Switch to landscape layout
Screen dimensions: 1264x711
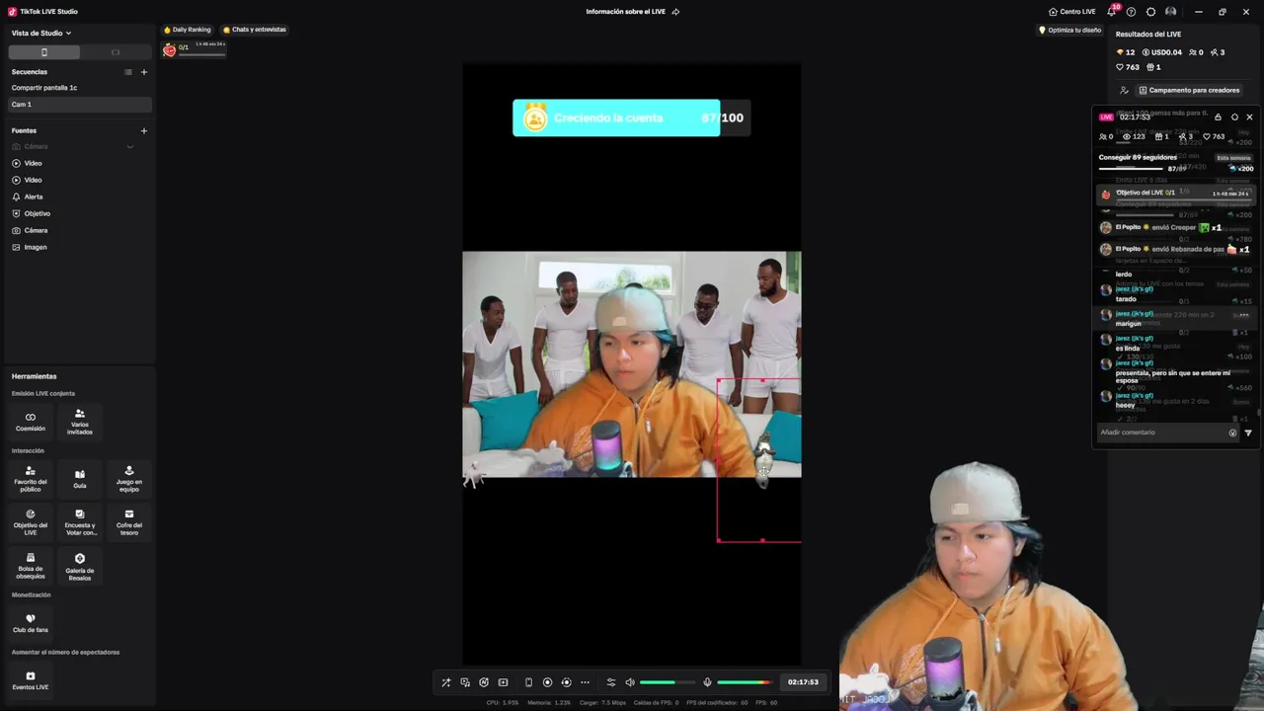116,52
